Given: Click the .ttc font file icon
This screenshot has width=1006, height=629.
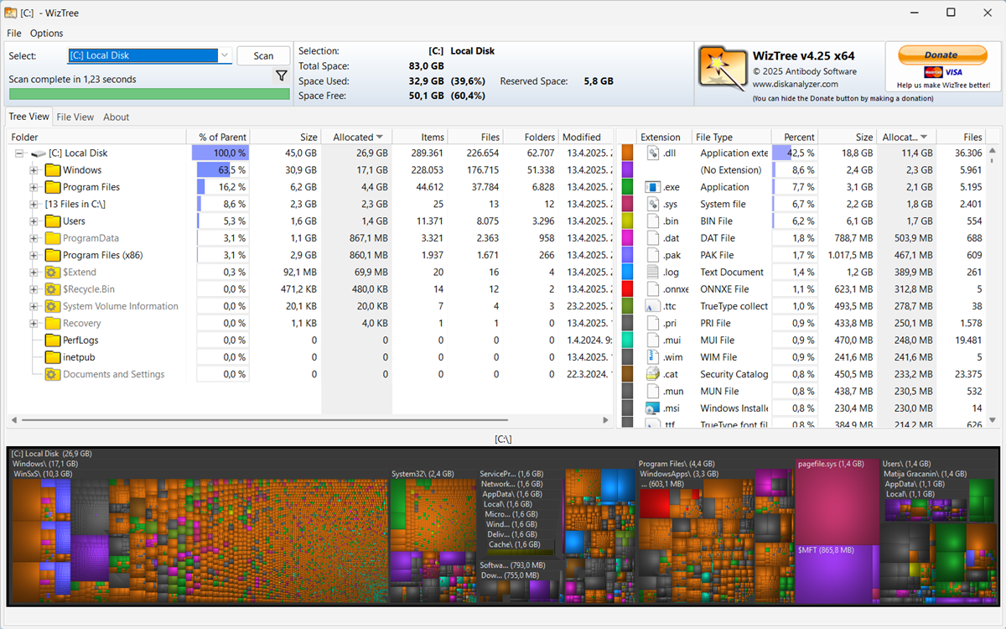Looking at the screenshot, I should 653,306.
